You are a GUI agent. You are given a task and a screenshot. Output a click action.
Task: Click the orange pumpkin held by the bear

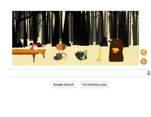point(115,50)
